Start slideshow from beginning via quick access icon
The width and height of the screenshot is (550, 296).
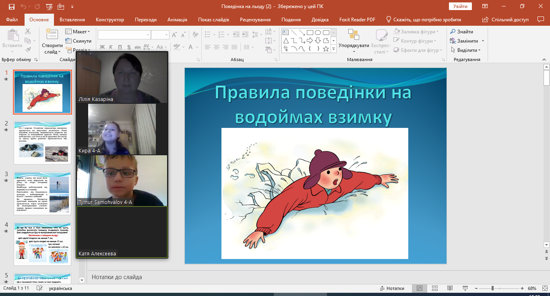(49, 6)
